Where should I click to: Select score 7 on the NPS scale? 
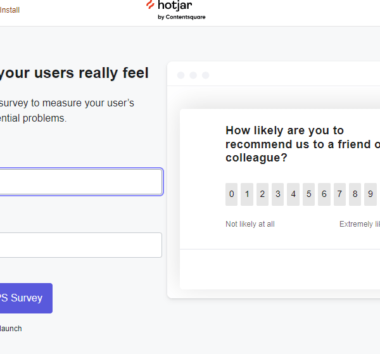click(339, 194)
